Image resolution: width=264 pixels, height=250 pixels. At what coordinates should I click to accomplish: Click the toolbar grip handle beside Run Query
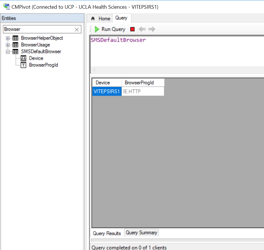91,29
